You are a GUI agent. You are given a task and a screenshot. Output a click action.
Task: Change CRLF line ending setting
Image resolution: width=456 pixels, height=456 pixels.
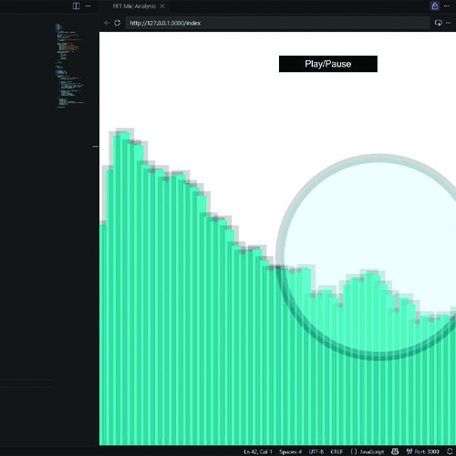[337, 451]
